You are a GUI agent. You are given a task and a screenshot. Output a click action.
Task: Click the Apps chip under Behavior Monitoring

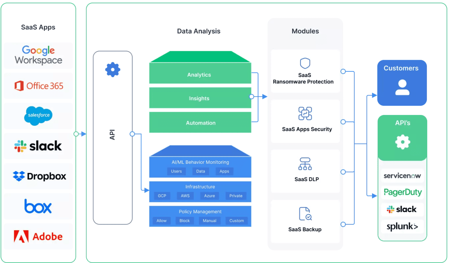[x=224, y=171]
